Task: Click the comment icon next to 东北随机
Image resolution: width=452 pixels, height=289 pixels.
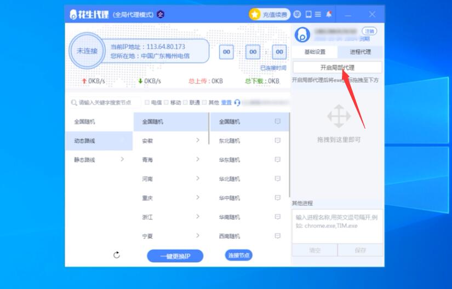Action: point(277,141)
